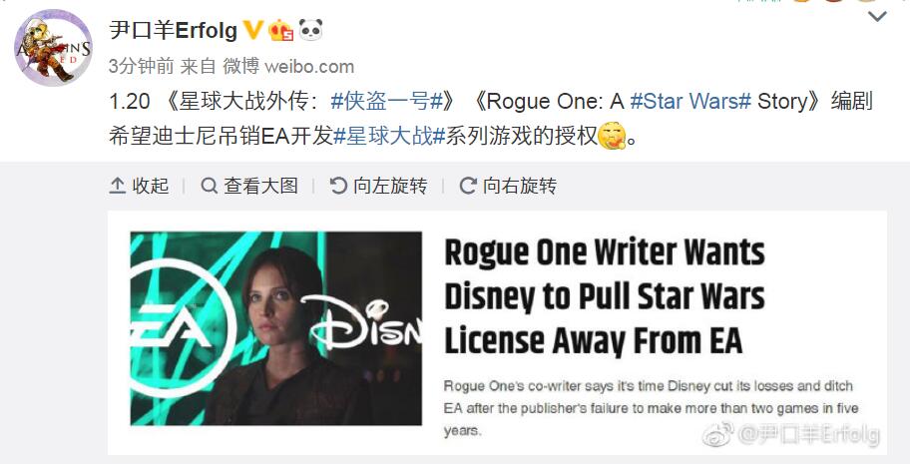Click the 收起 upward arrow icon

tap(117, 186)
